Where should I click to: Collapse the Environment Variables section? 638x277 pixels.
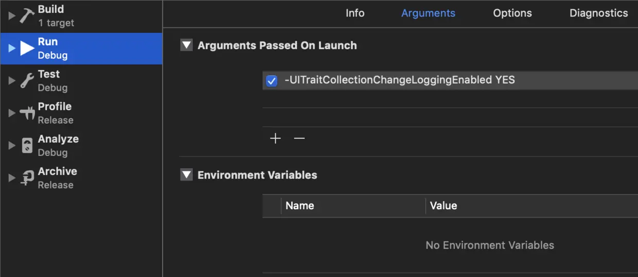point(186,175)
